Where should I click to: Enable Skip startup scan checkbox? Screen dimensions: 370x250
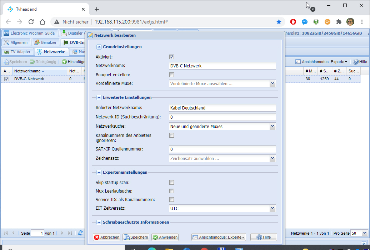point(171,182)
